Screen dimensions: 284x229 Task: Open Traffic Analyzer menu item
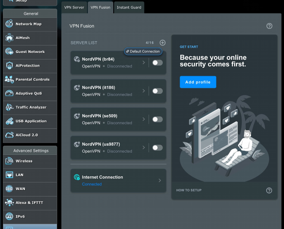(30, 108)
